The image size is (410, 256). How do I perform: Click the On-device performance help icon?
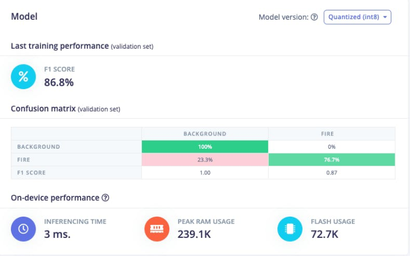pyautogui.click(x=105, y=197)
